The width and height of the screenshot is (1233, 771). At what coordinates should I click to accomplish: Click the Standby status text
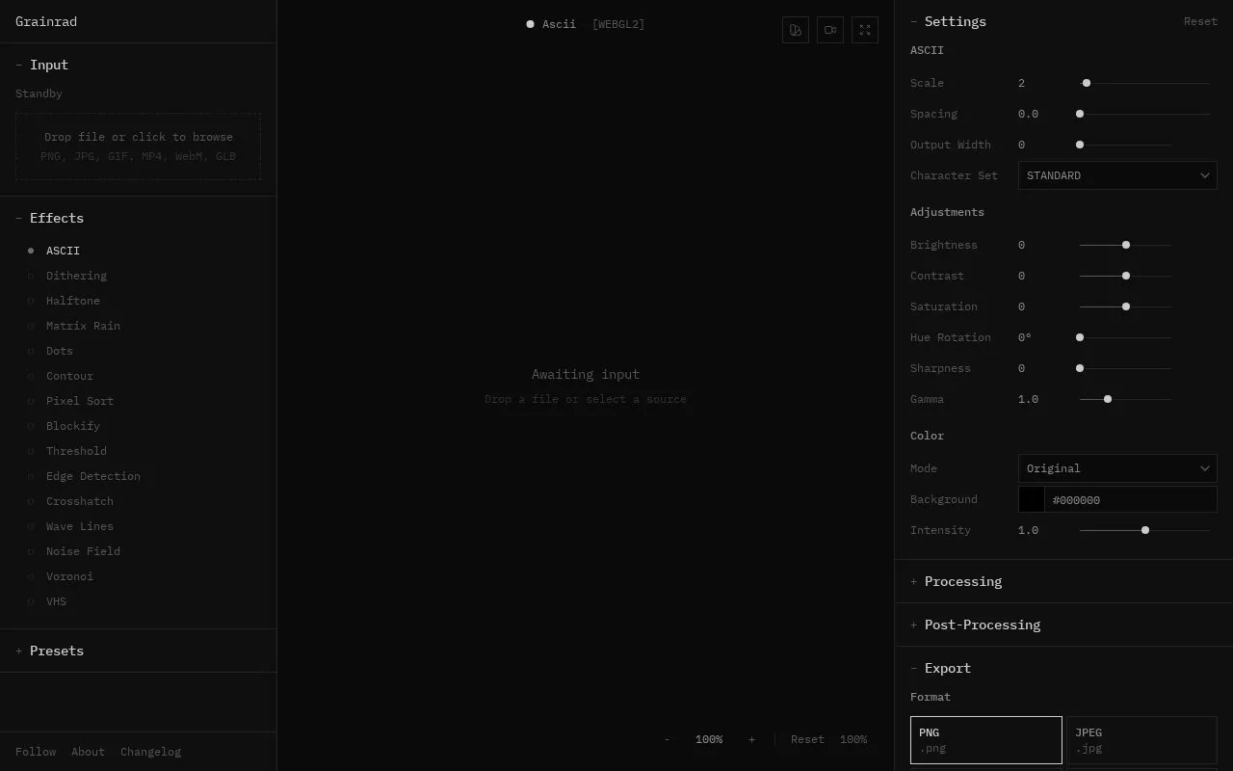(39, 93)
